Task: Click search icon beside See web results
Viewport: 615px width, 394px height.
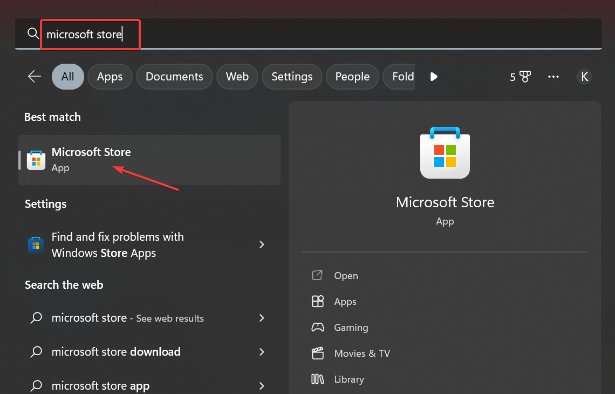Action: pos(36,318)
